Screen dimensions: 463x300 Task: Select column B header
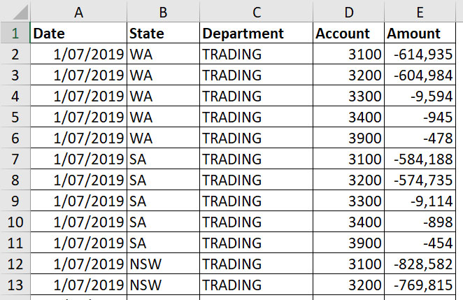[163, 11]
